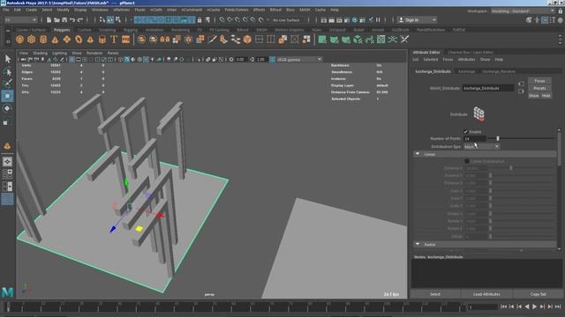Select the Paint selection tool in toolbox
The height and width of the screenshot is (317, 565).
coord(7,84)
